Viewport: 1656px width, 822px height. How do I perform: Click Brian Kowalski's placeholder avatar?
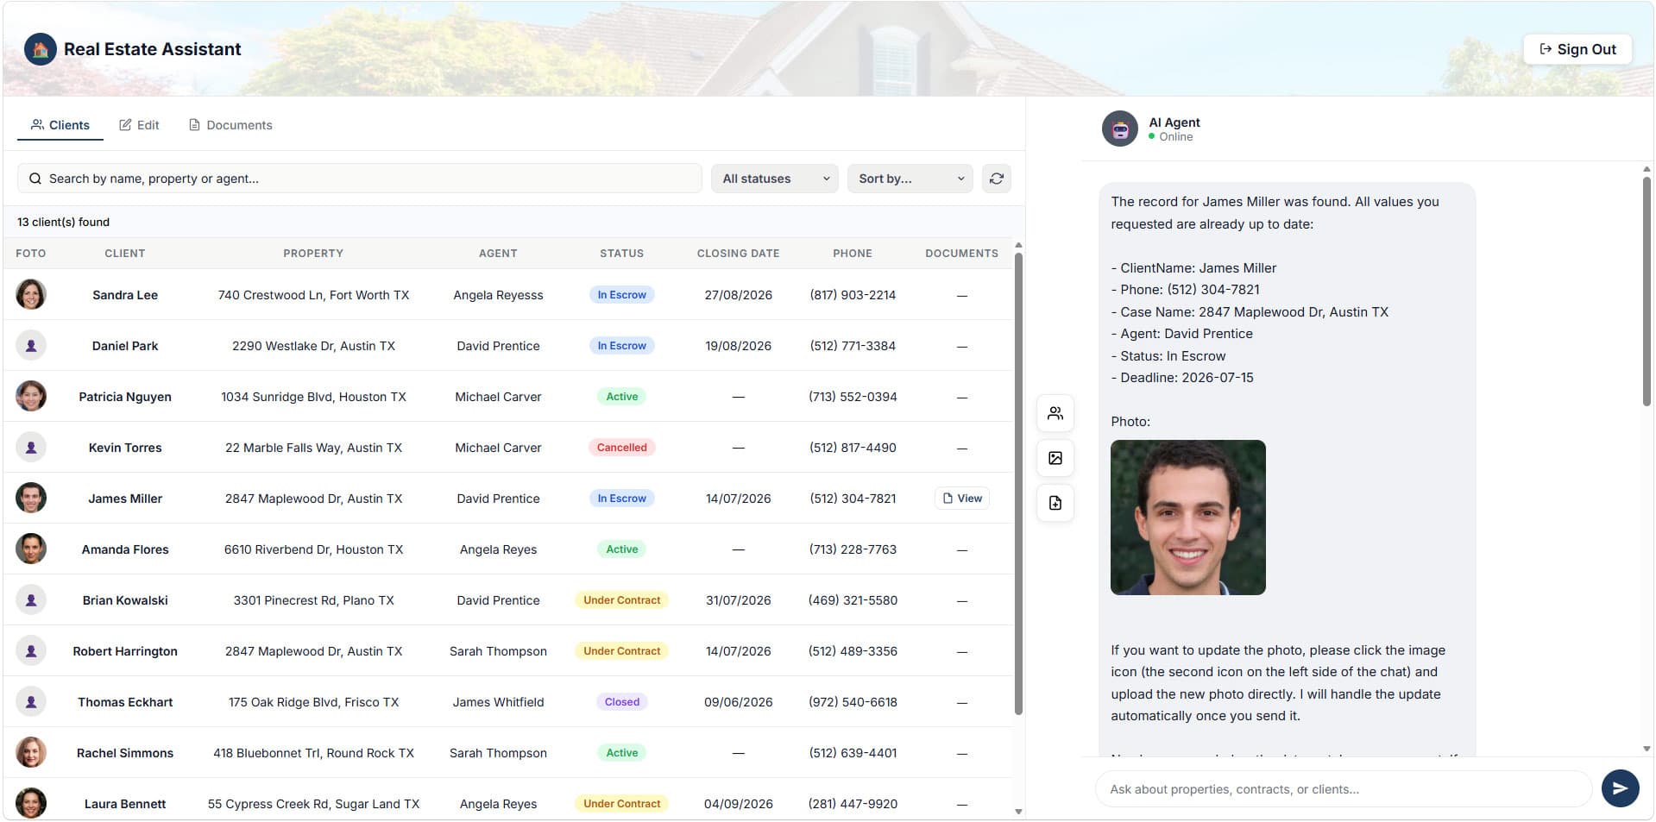point(31,599)
